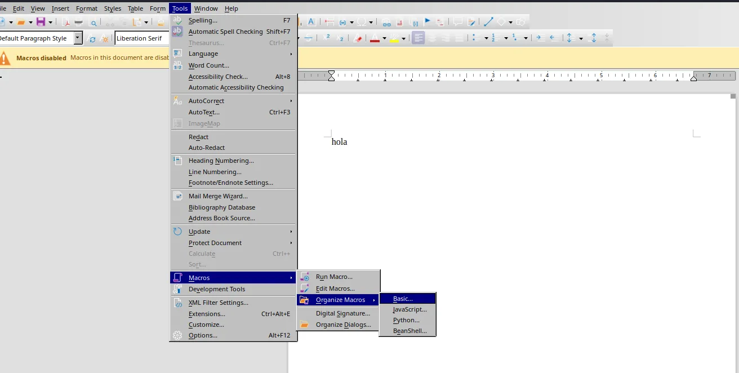This screenshot has width=739, height=373.
Task: Toggle ordered numbered list button
Action: tap(495, 38)
